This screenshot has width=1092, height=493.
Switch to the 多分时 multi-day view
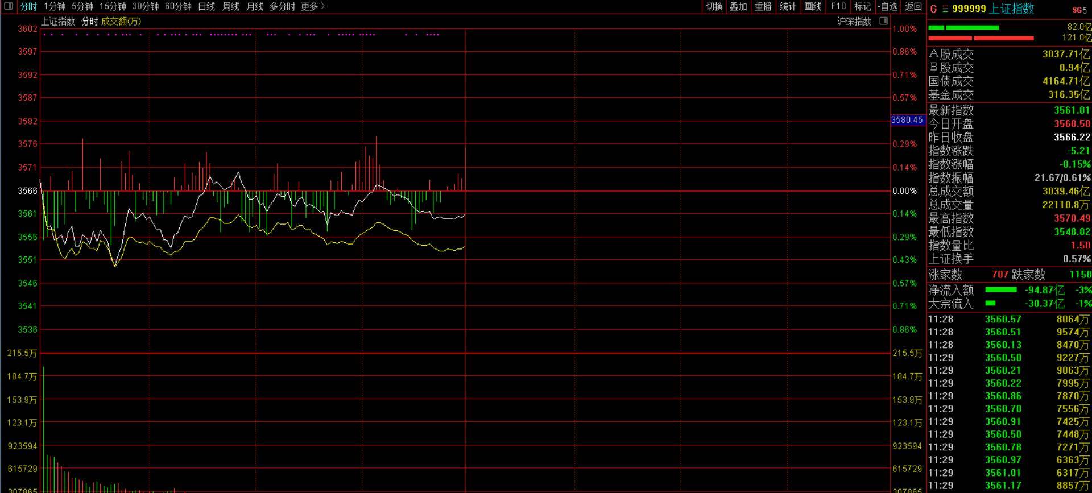[x=283, y=6]
